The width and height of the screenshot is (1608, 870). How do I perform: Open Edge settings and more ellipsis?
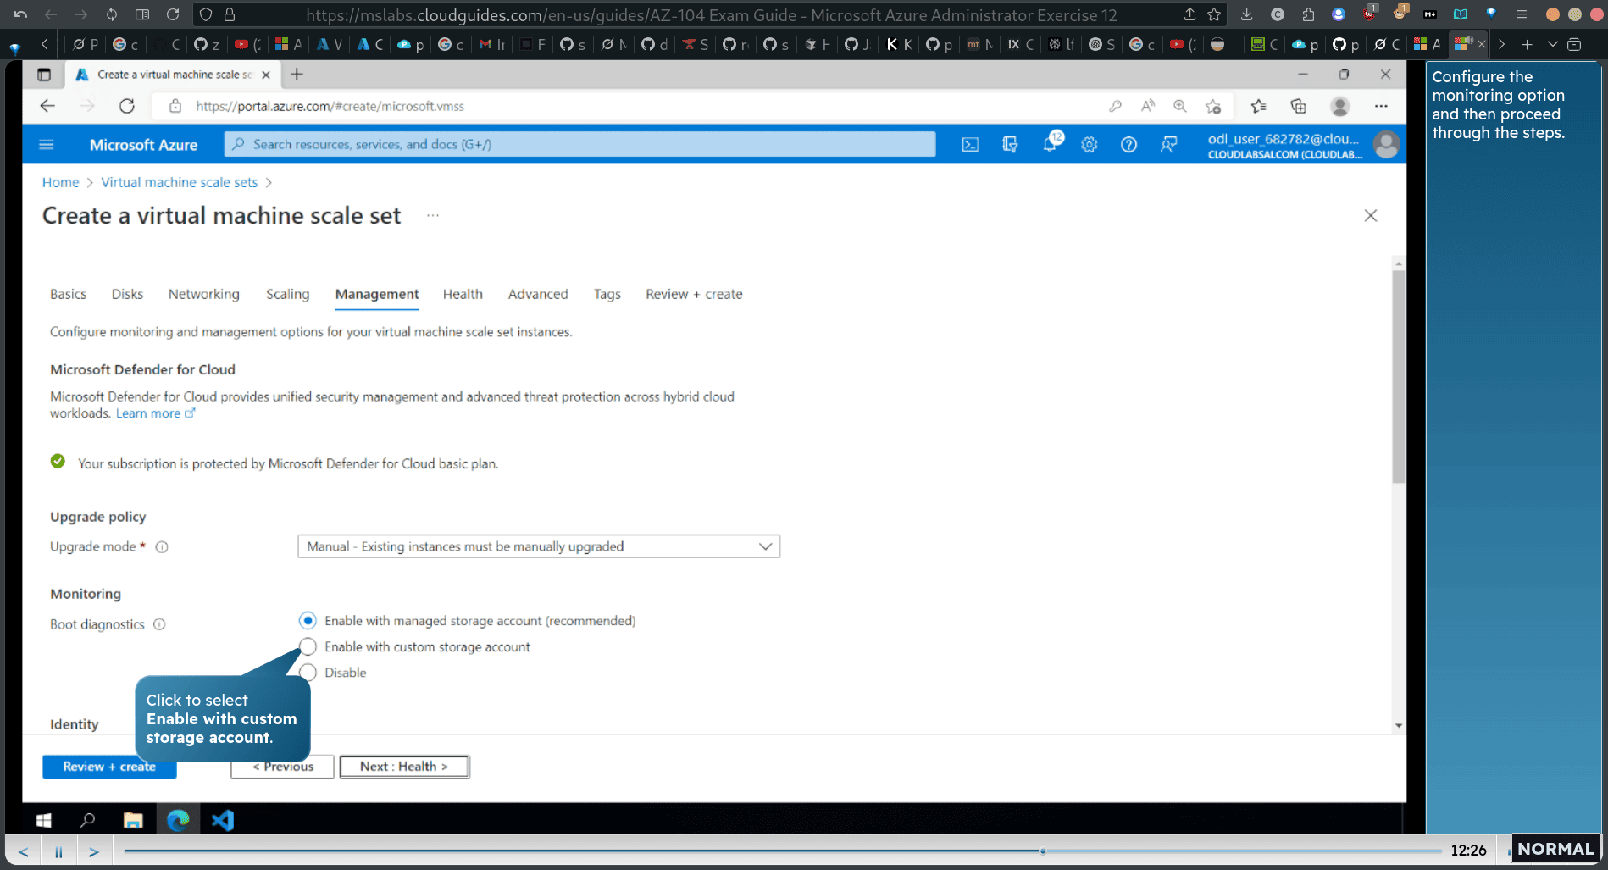pyautogui.click(x=1381, y=106)
